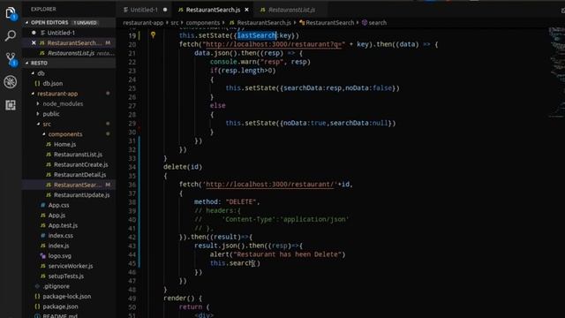
Task: Open logo.svg in the explorer
Action: point(59,255)
